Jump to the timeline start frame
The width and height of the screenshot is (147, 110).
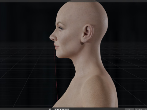click(x=55, y=109)
